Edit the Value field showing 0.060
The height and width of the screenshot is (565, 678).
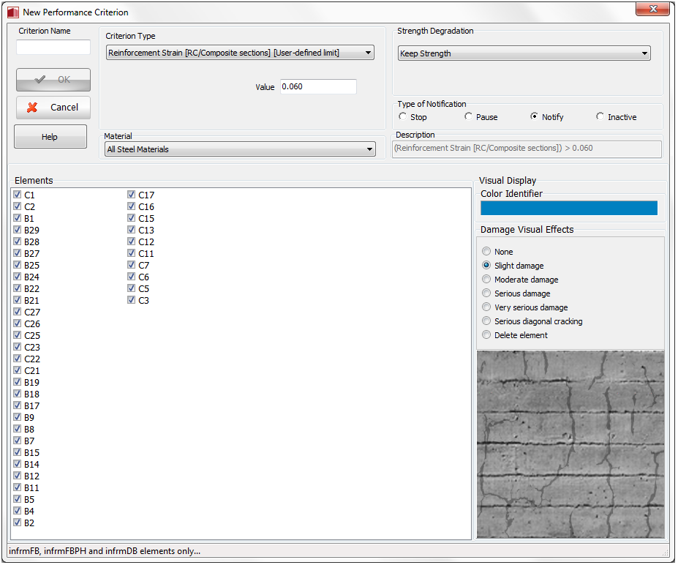tap(318, 86)
